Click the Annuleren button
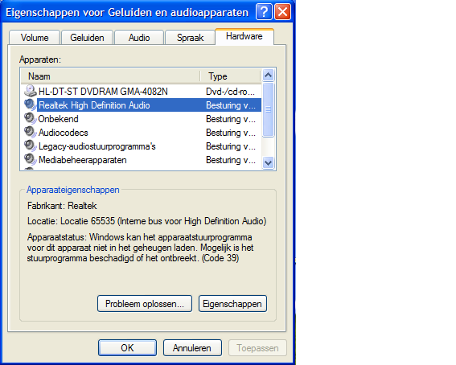 tap(192, 347)
